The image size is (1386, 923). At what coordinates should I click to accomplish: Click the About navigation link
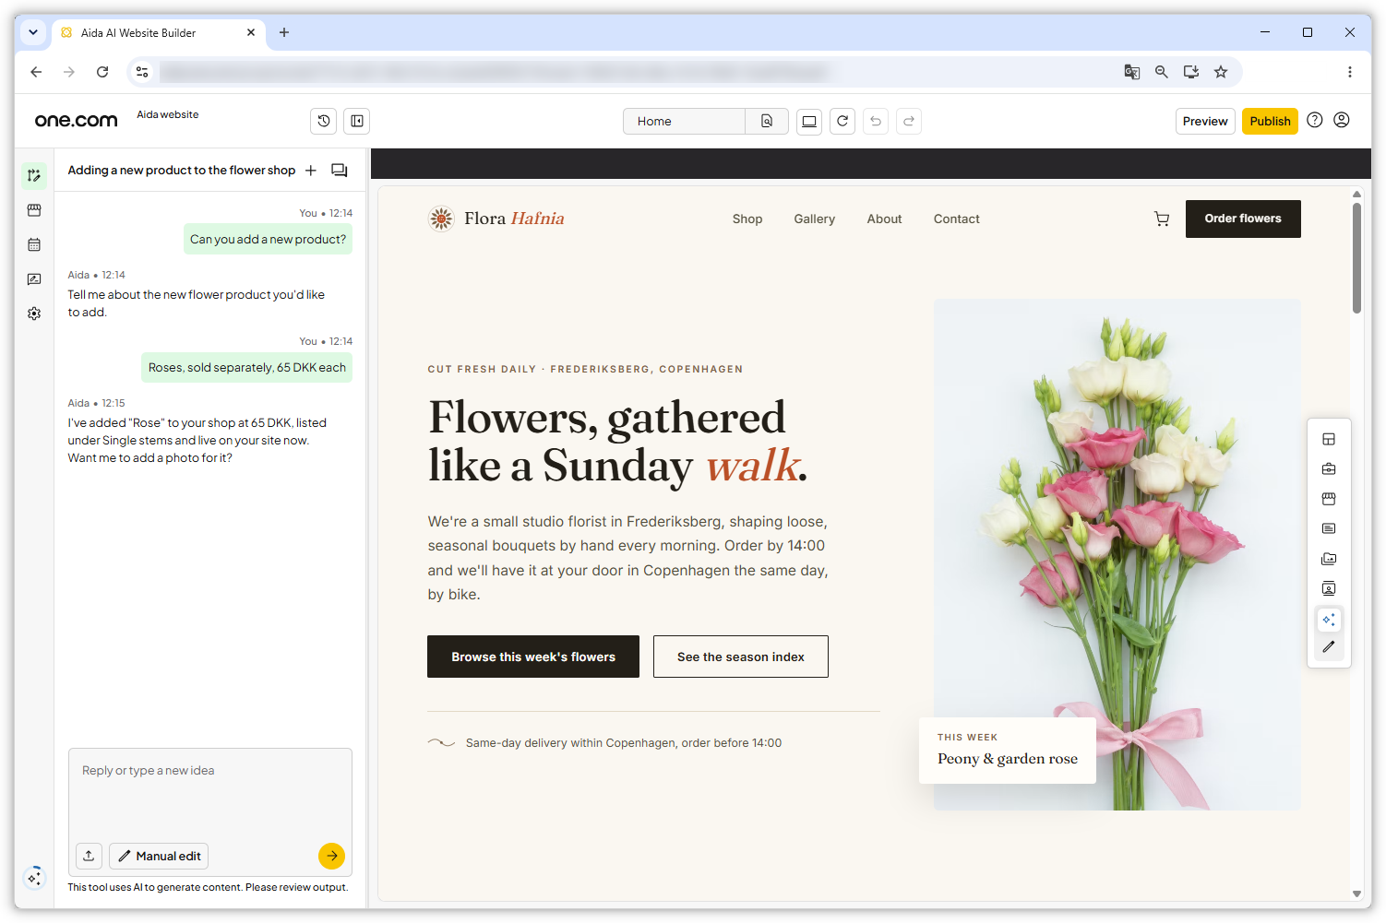[x=884, y=219]
